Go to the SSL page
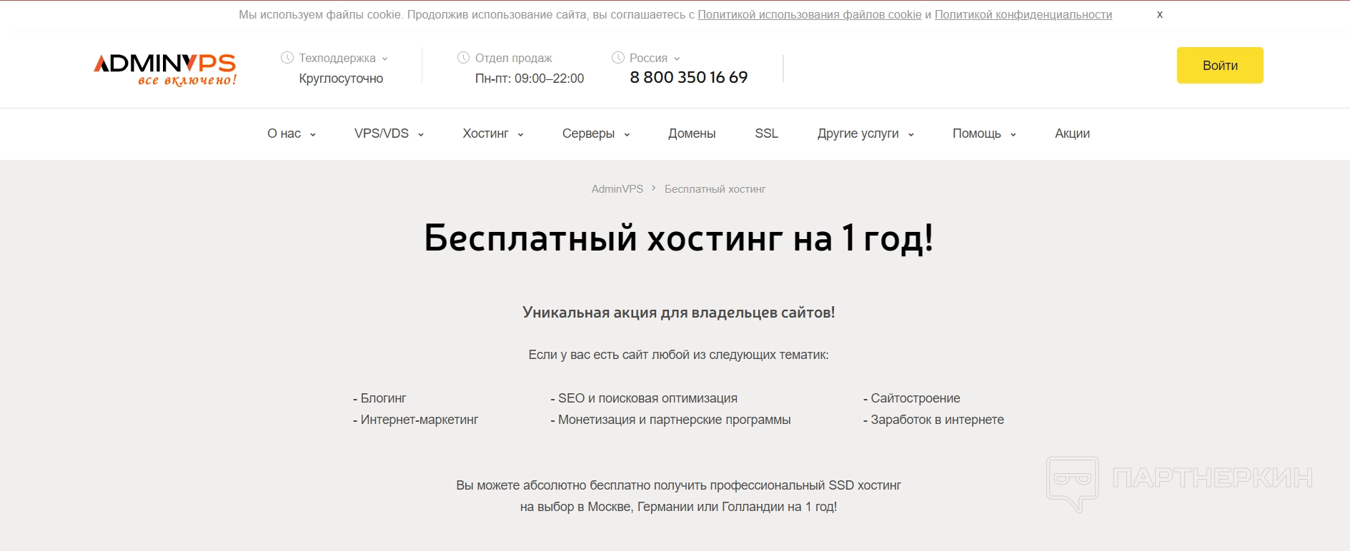 [766, 133]
